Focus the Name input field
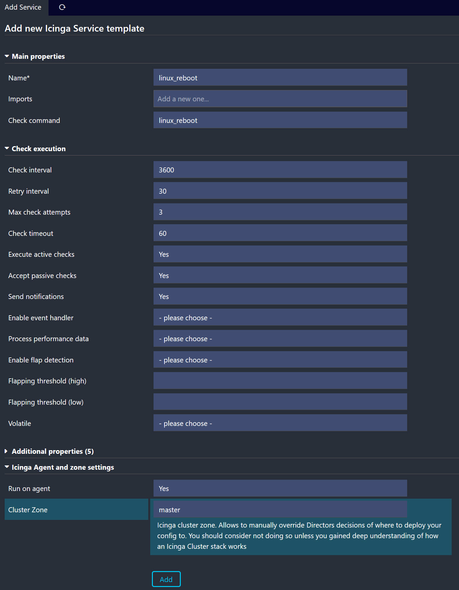The height and width of the screenshot is (590, 459). [280, 78]
